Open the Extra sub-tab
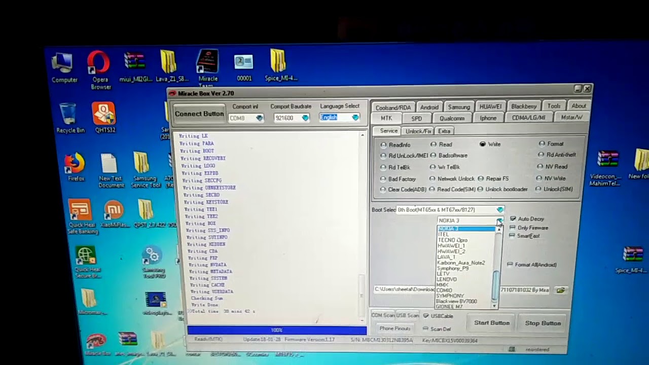The height and width of the screenshot is (365, 649). 444,131
